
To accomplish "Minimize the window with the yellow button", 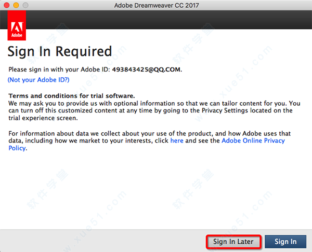I will tap(16, 5).
